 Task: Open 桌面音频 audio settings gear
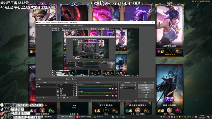click(x=116, y=96)
